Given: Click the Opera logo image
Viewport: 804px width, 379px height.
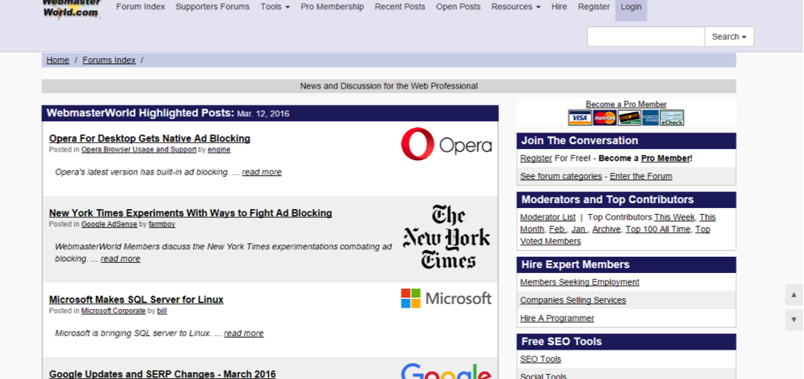Looking at the screenshot, I should tap(446, 144).
